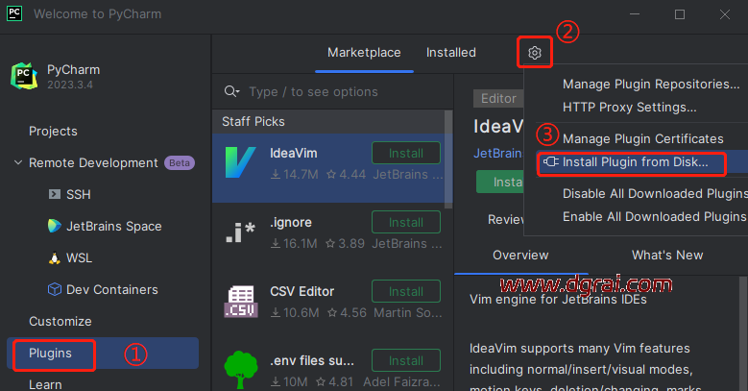The width and height of the screenshot is (748, 391).
Task: Select the What's New tab
Action: tap(666, 255)
